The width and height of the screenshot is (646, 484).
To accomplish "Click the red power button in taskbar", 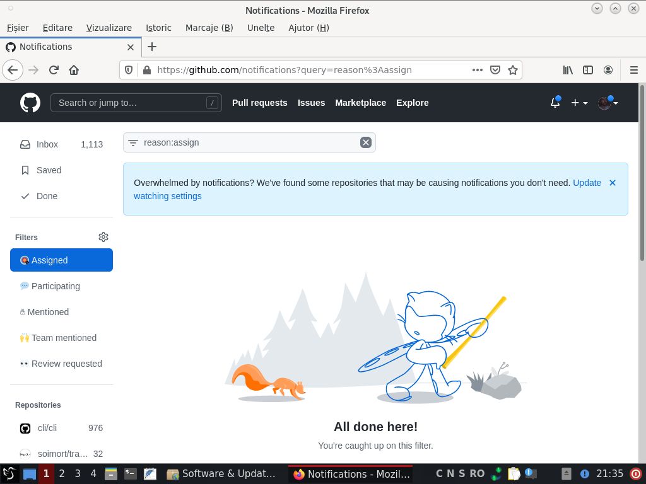I will (636, 474).
